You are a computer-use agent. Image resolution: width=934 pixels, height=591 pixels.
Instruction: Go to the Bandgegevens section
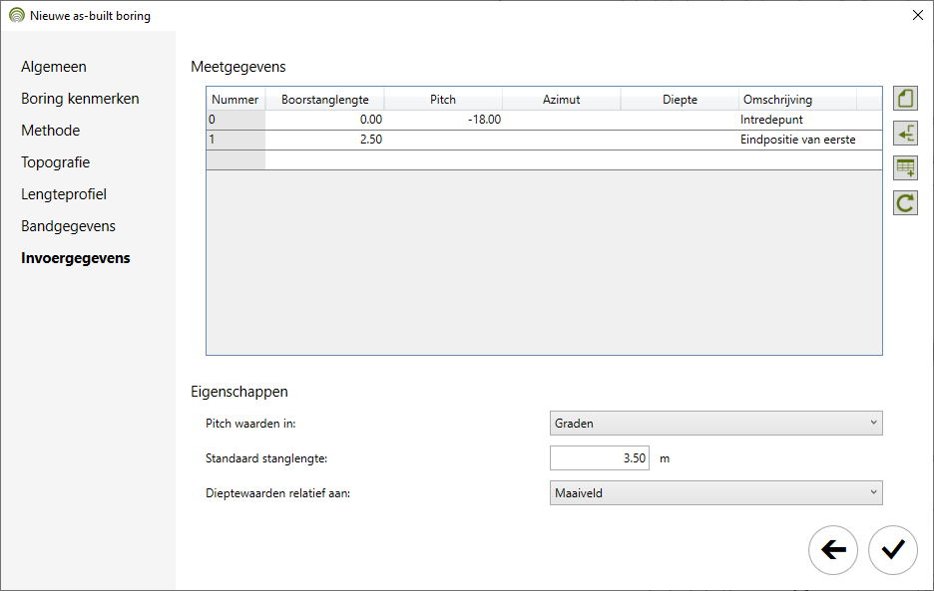68,226
